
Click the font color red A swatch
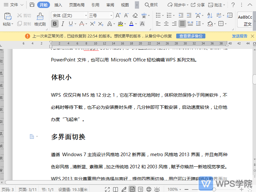coord(131,24)
